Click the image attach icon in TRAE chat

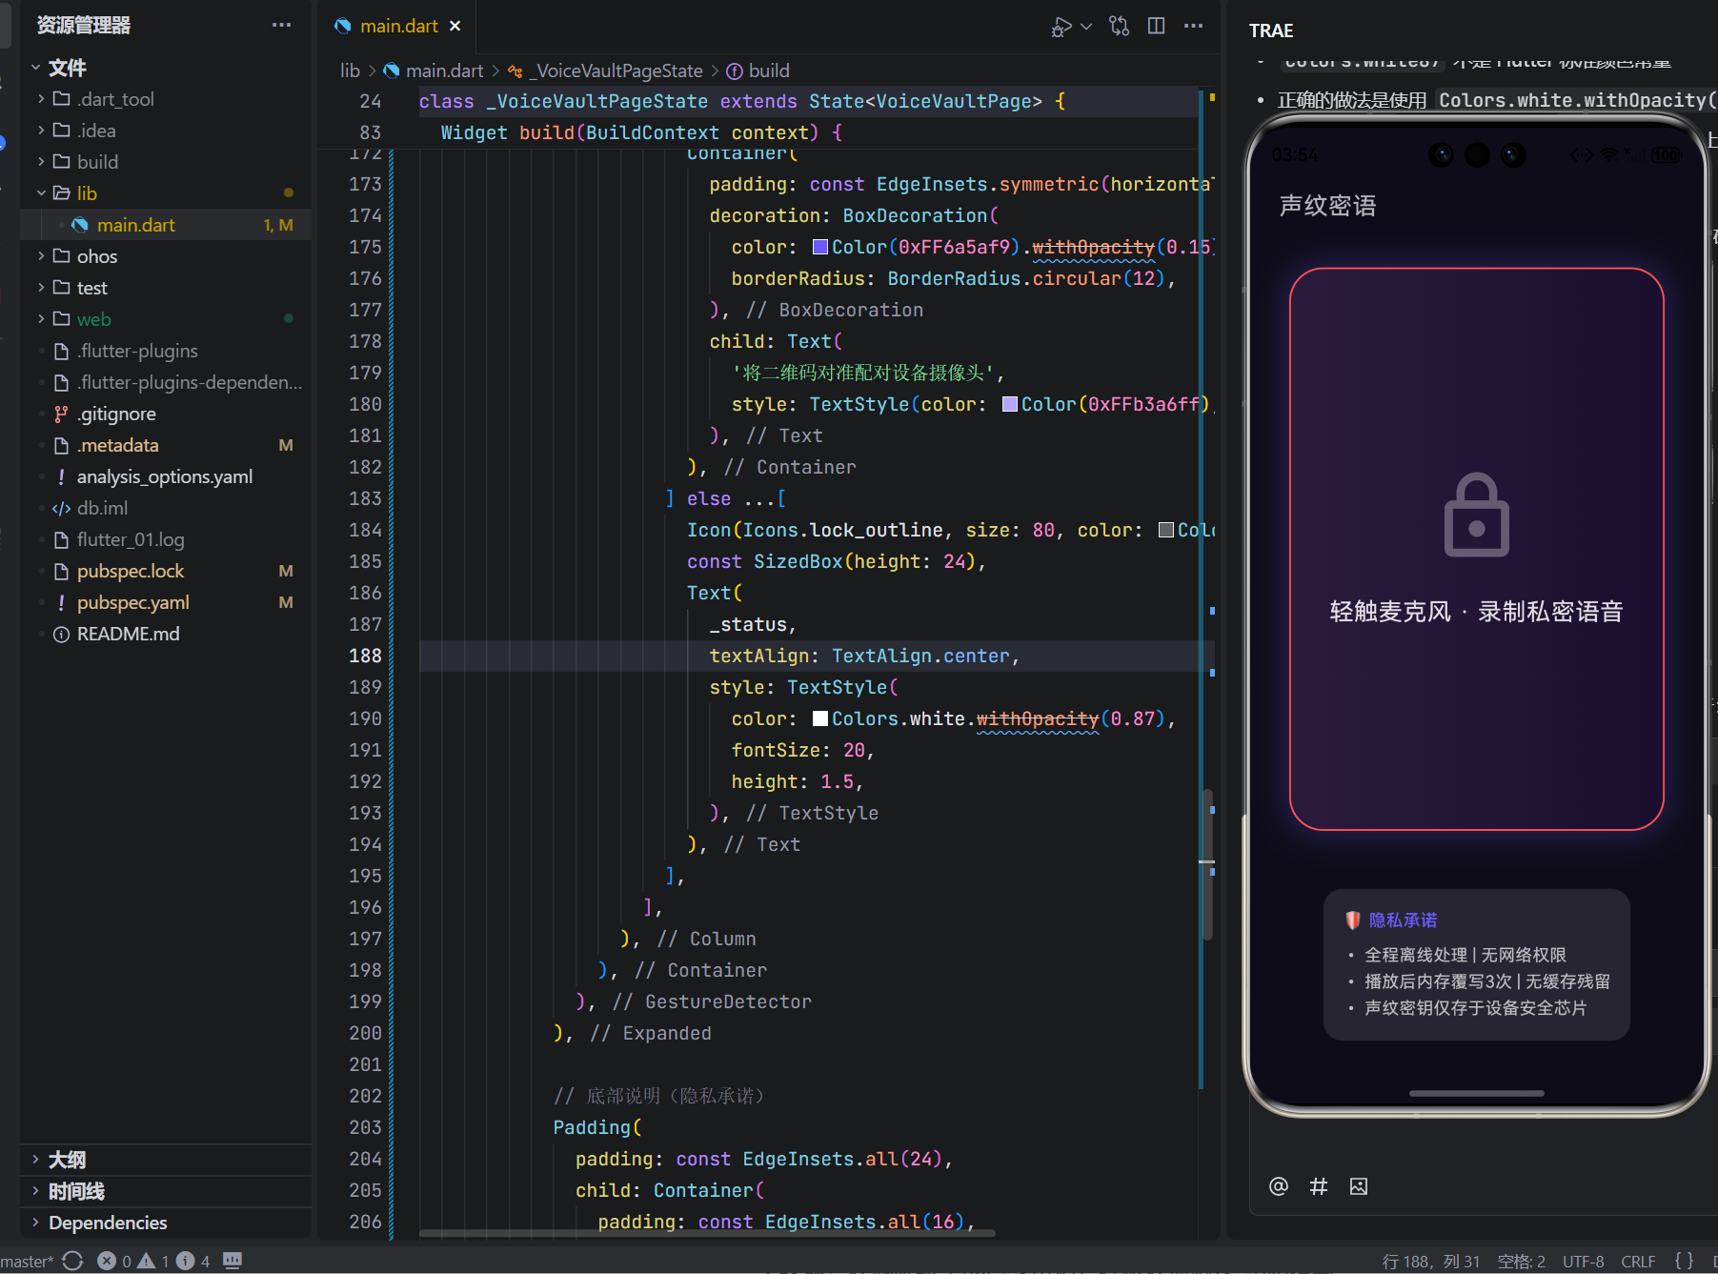click(1359, 1186)
